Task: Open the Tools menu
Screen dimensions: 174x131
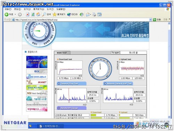Action: tap(50, 9)
